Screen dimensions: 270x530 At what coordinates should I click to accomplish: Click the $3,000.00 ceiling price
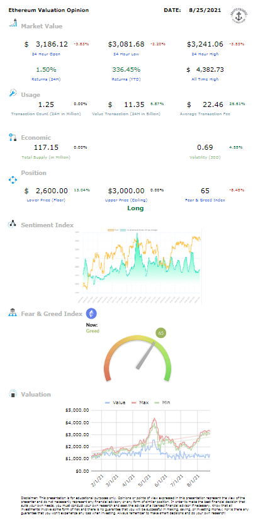pos(126,191)
